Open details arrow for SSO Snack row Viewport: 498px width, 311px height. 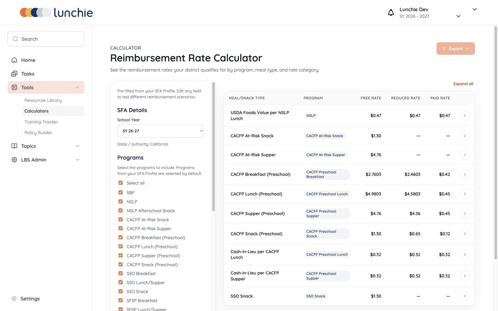(x=465, y=296)
